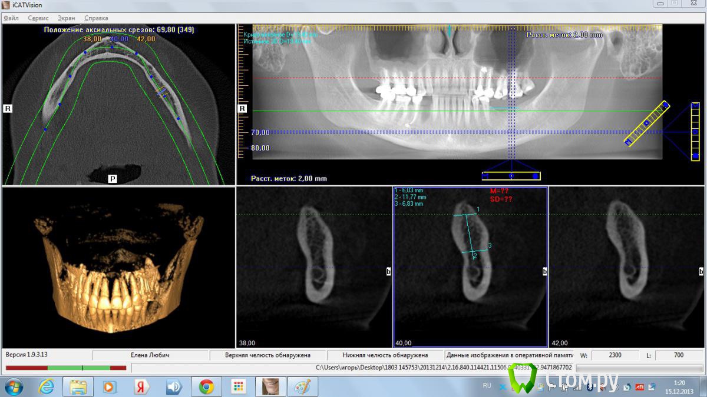Image resolution: width=707 pixels, height=397 pixels.
Task: Click the vertical yellow slice-thickness ruler widget
Action: (x=695, y=131)
